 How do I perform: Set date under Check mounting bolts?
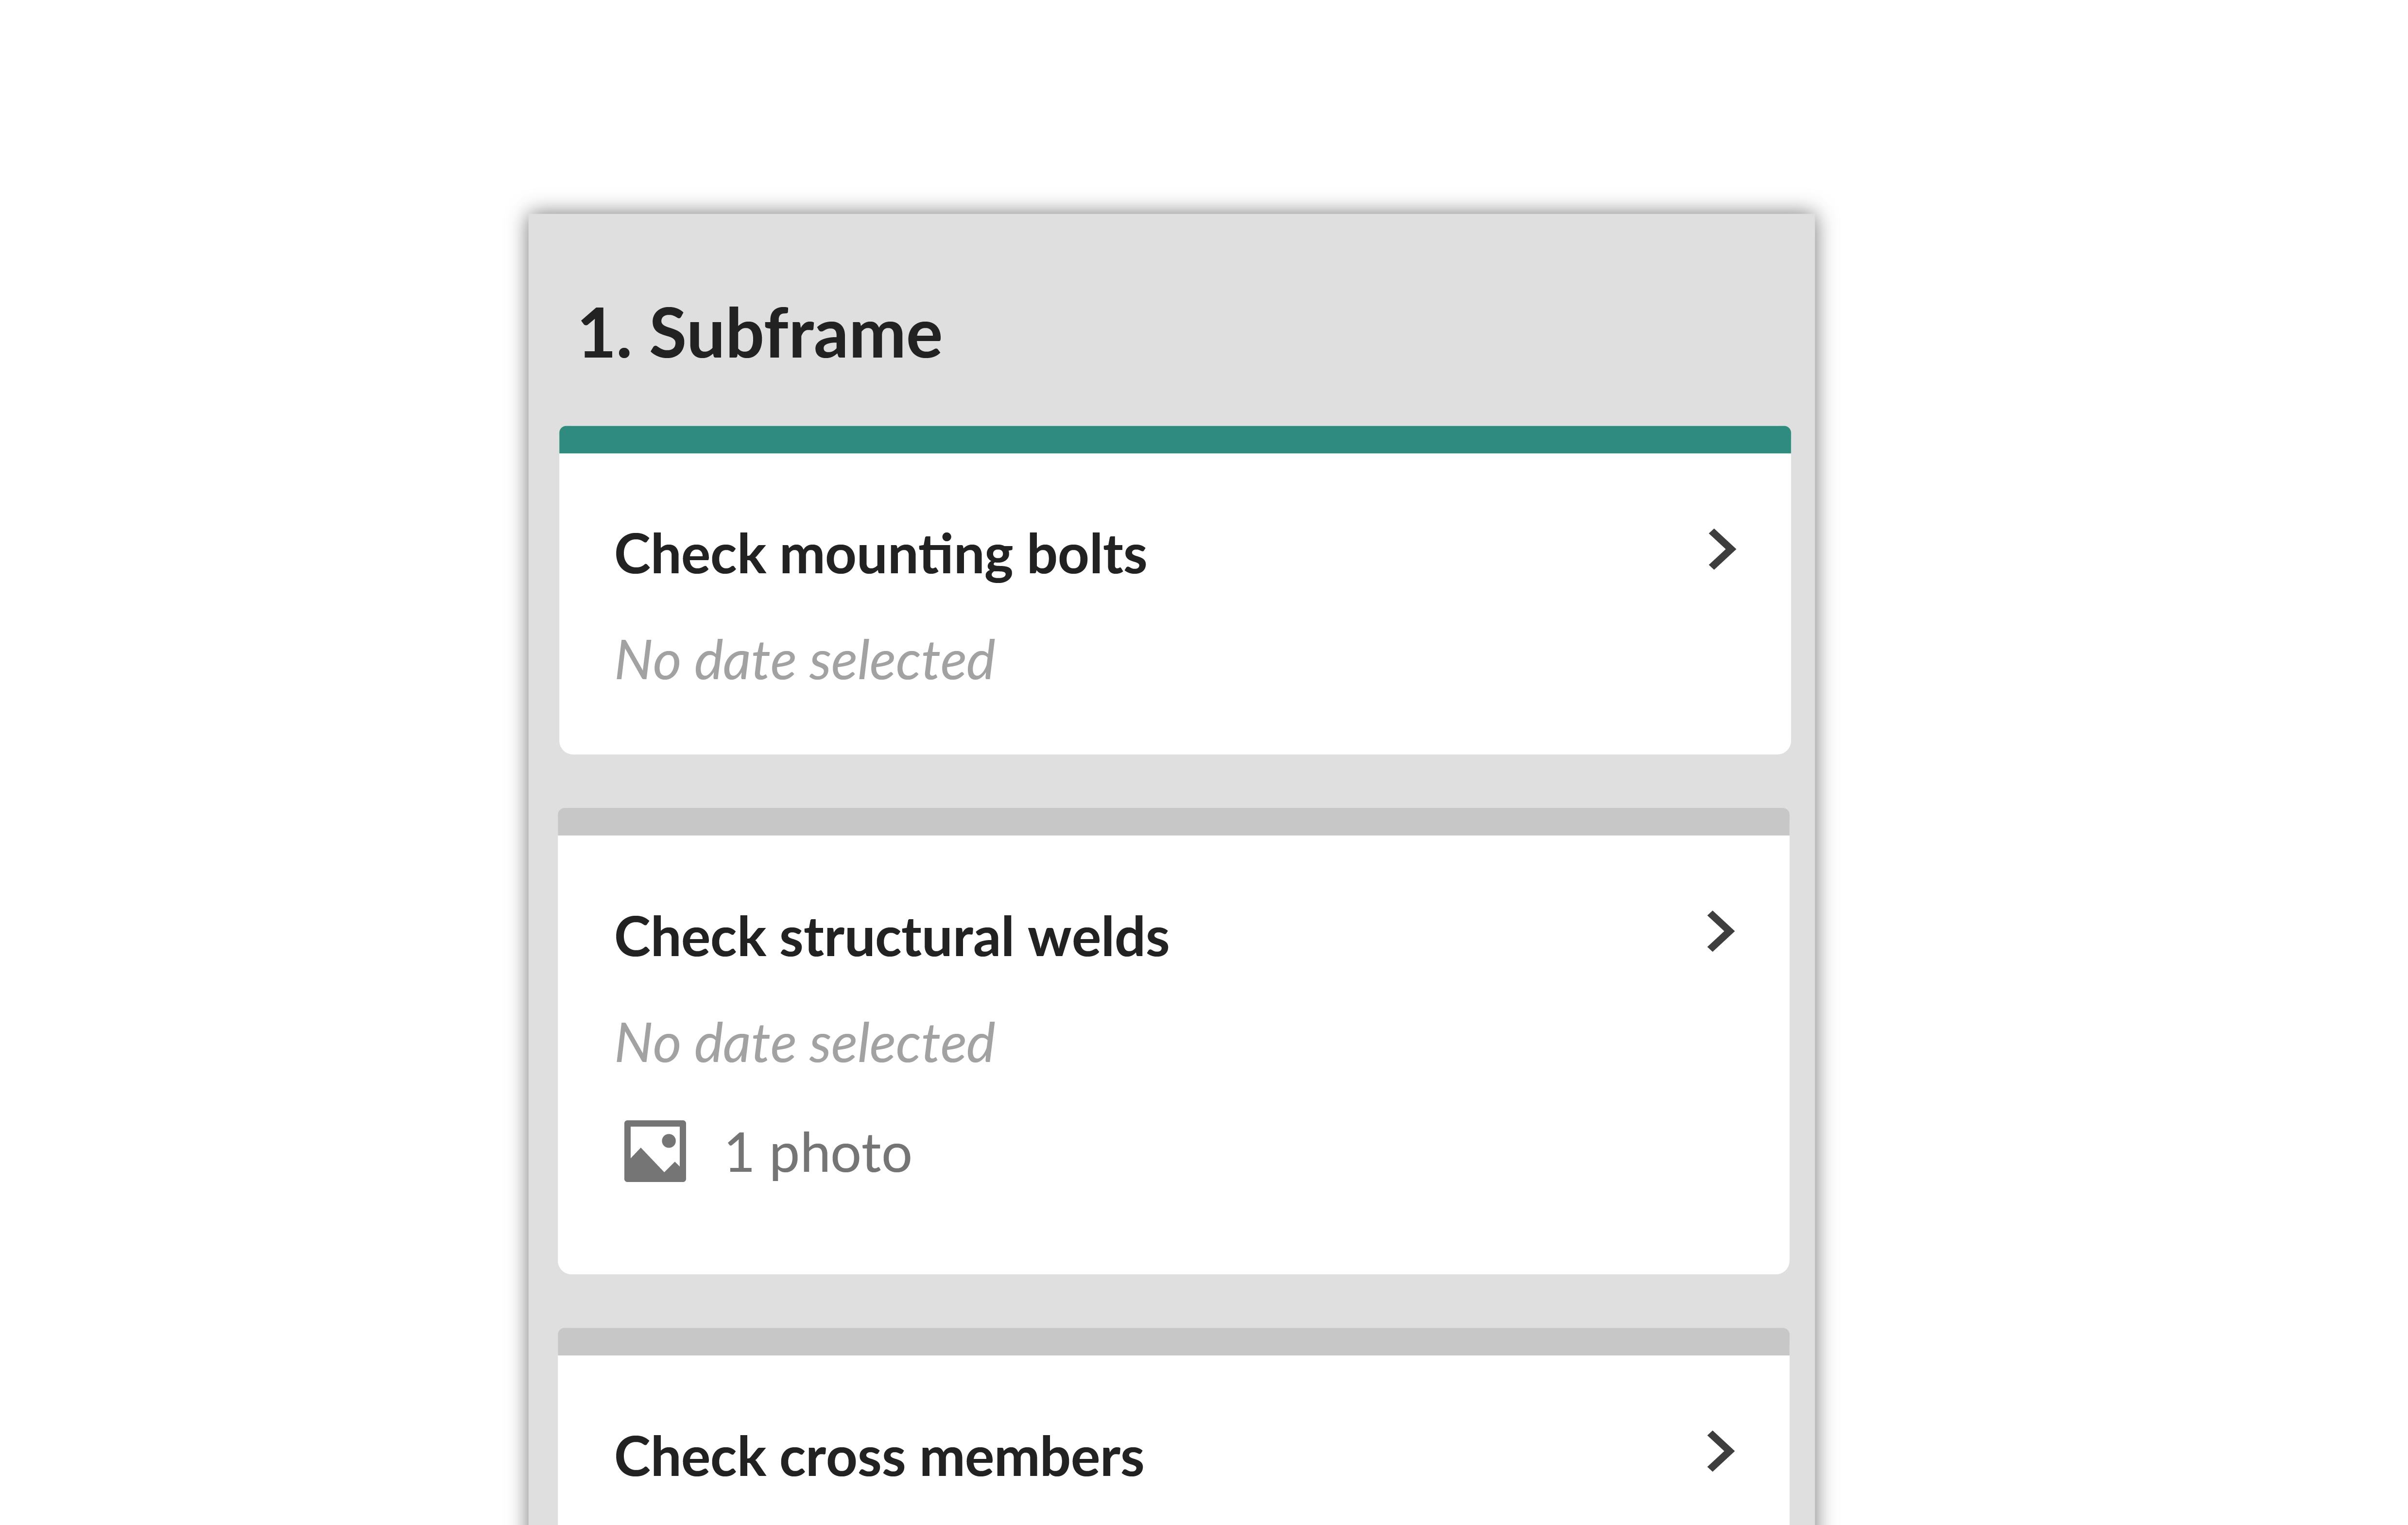804,661
